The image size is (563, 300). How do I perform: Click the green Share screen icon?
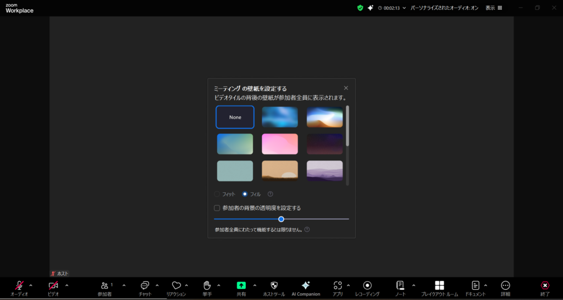pyautogui.click(x=241, y=286)
